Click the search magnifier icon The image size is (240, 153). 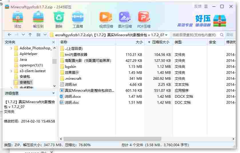[x=222, y=35]
